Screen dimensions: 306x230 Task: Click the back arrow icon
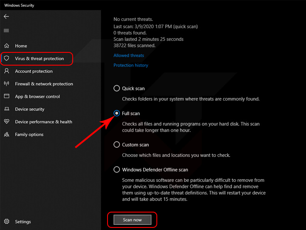[6, 17]
